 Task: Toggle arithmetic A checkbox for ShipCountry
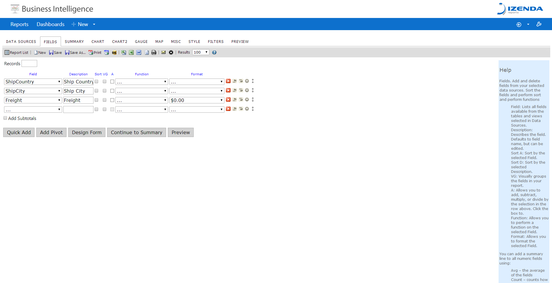(x=112, y=82)
